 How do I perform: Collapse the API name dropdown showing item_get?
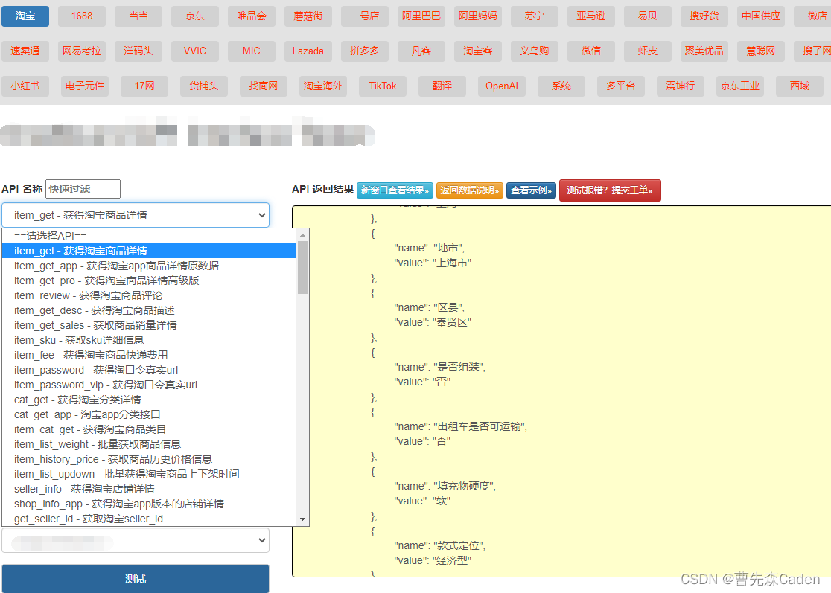[x=135, y=215]
